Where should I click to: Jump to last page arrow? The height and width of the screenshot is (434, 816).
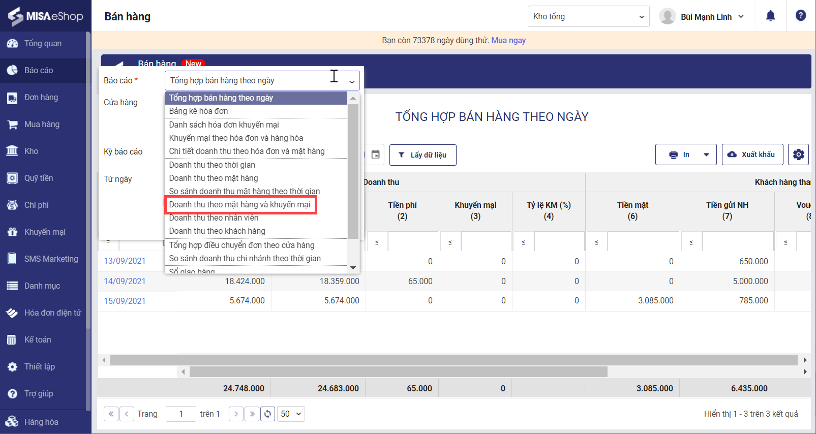tap(252, 414)
